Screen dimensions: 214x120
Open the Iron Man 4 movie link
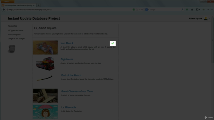click(67, 43)
